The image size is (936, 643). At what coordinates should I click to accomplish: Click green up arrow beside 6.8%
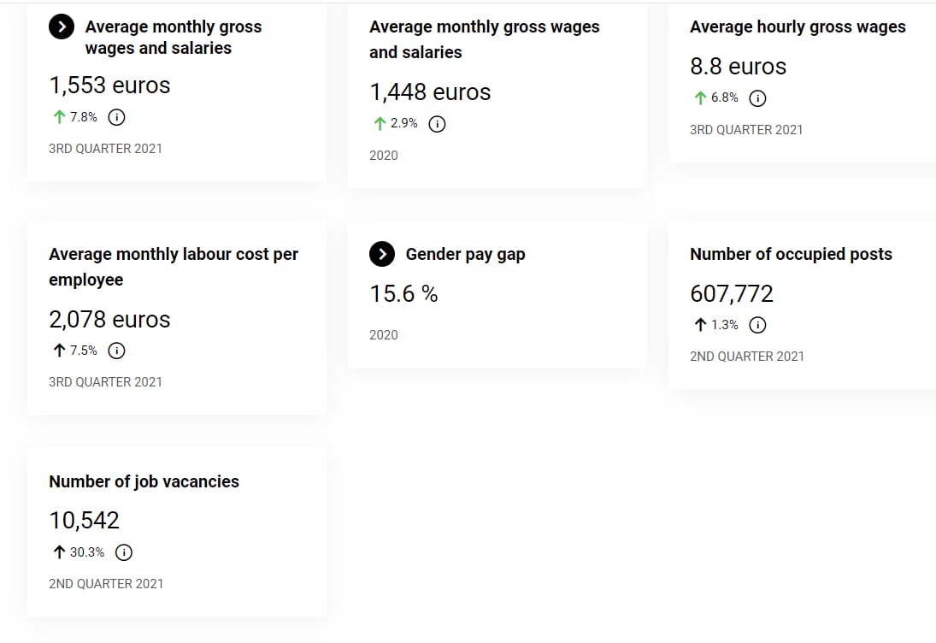pyautogui.click(x=700, y=98)
